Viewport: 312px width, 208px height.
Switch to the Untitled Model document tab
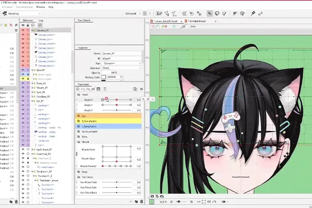pyautogui.click(x=198, y=21)
